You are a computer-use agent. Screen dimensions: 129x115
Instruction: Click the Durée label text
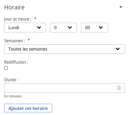pos(11,80)
